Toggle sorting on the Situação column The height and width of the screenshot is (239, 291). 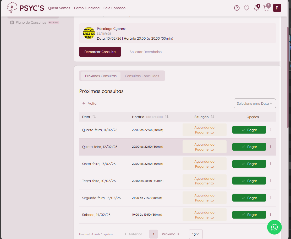(212, 117)
